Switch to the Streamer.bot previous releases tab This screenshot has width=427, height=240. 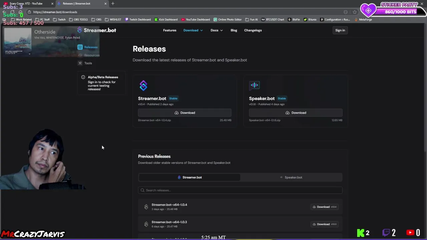pos(189,177)
